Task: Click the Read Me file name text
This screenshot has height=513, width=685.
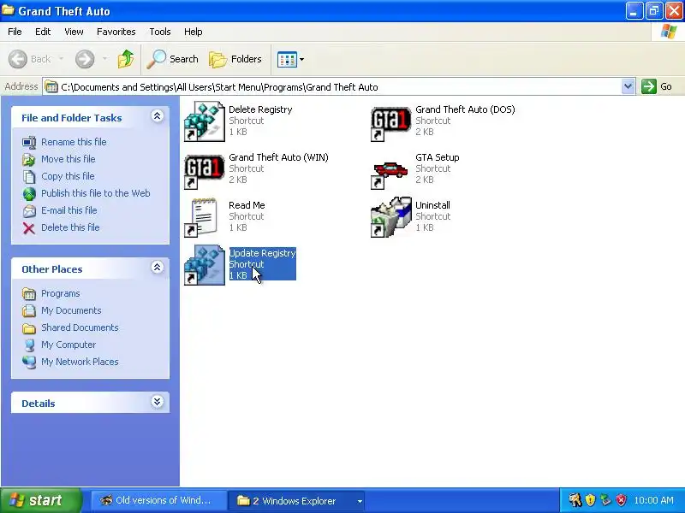Action: coord(247,205)
